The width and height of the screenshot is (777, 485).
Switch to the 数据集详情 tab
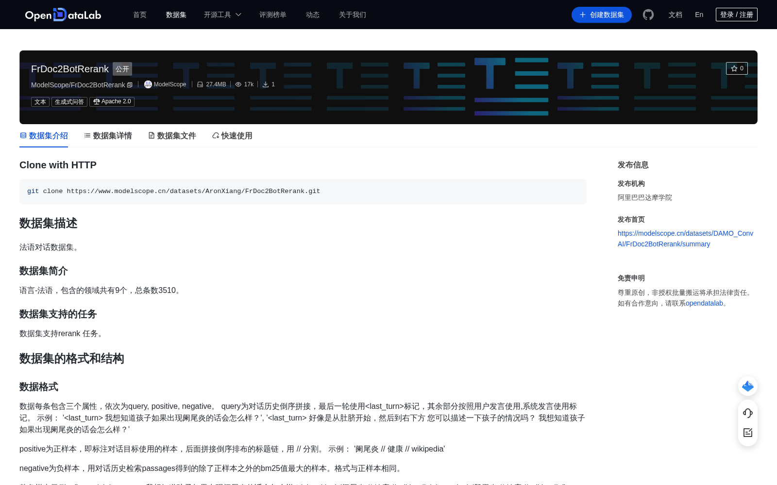(108, 136)
